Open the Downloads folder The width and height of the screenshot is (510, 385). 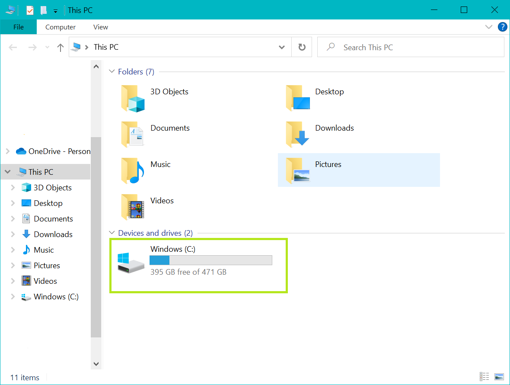335,128
